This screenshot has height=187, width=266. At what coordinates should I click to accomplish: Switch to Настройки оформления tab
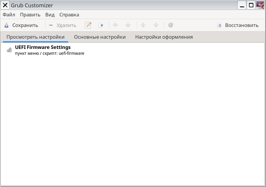pos(164,37)
